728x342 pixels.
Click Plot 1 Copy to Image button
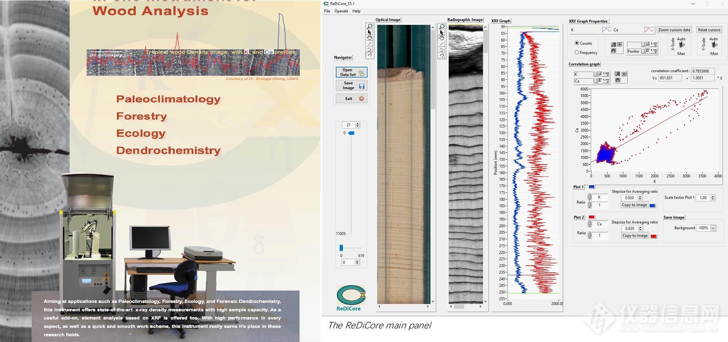click(x=634, y=205)
